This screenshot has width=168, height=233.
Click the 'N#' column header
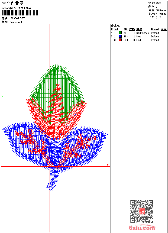click(116, 29)
